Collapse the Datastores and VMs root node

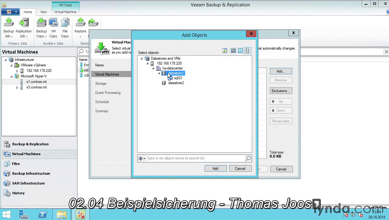pyautogui.click(x=142, y=58)
